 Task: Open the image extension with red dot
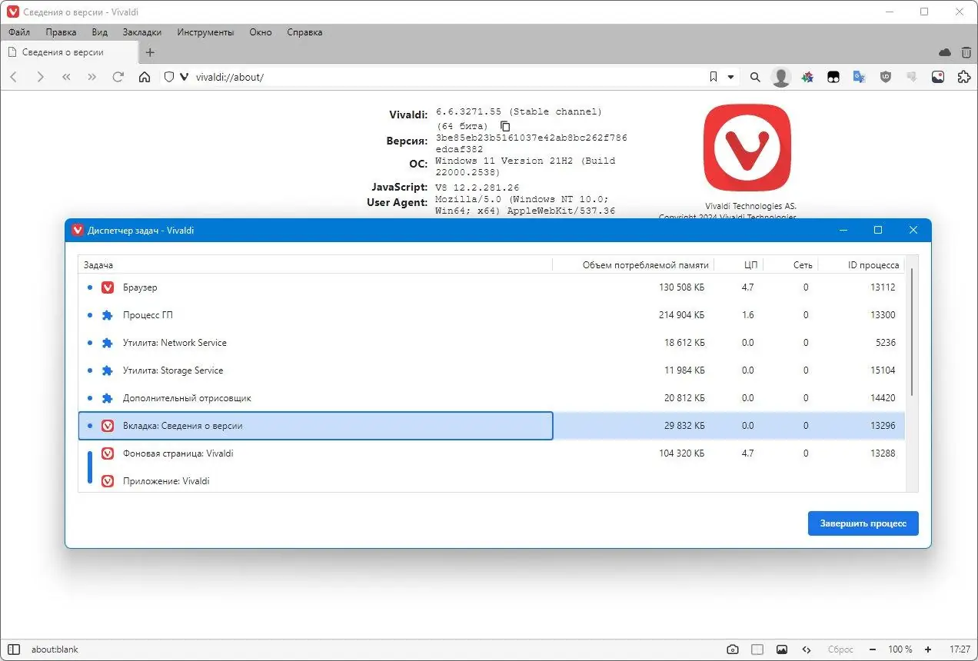(938, 77)
